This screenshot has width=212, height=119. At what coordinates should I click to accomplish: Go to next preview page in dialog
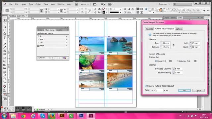coord(165,91)
